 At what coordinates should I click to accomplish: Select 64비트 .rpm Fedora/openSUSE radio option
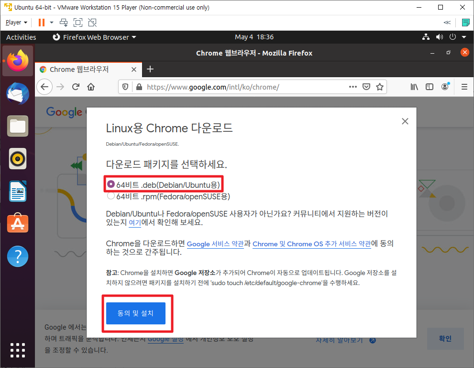tap(111, 196)
